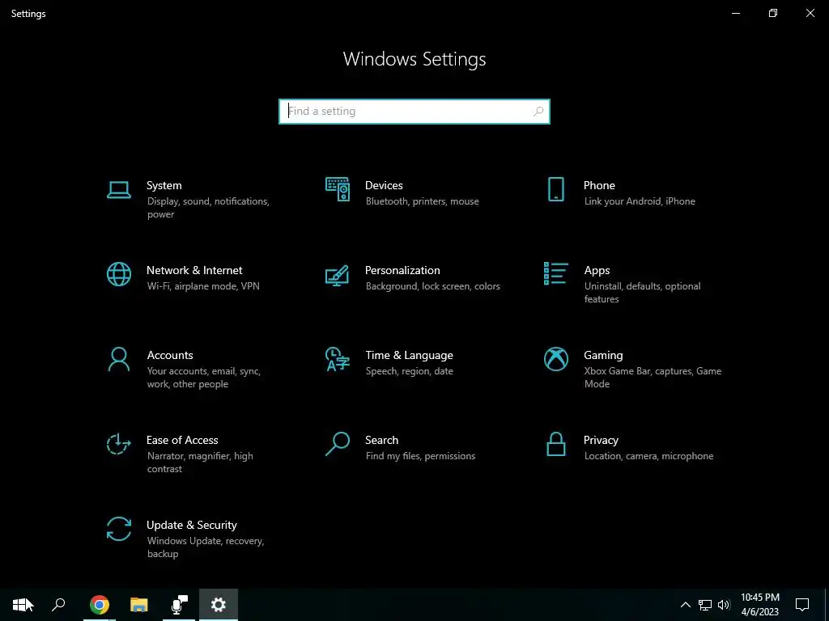Click 'Xbox Game Bar, captures, Game Mode' text

pyautogui.click(x=653, y=378)
